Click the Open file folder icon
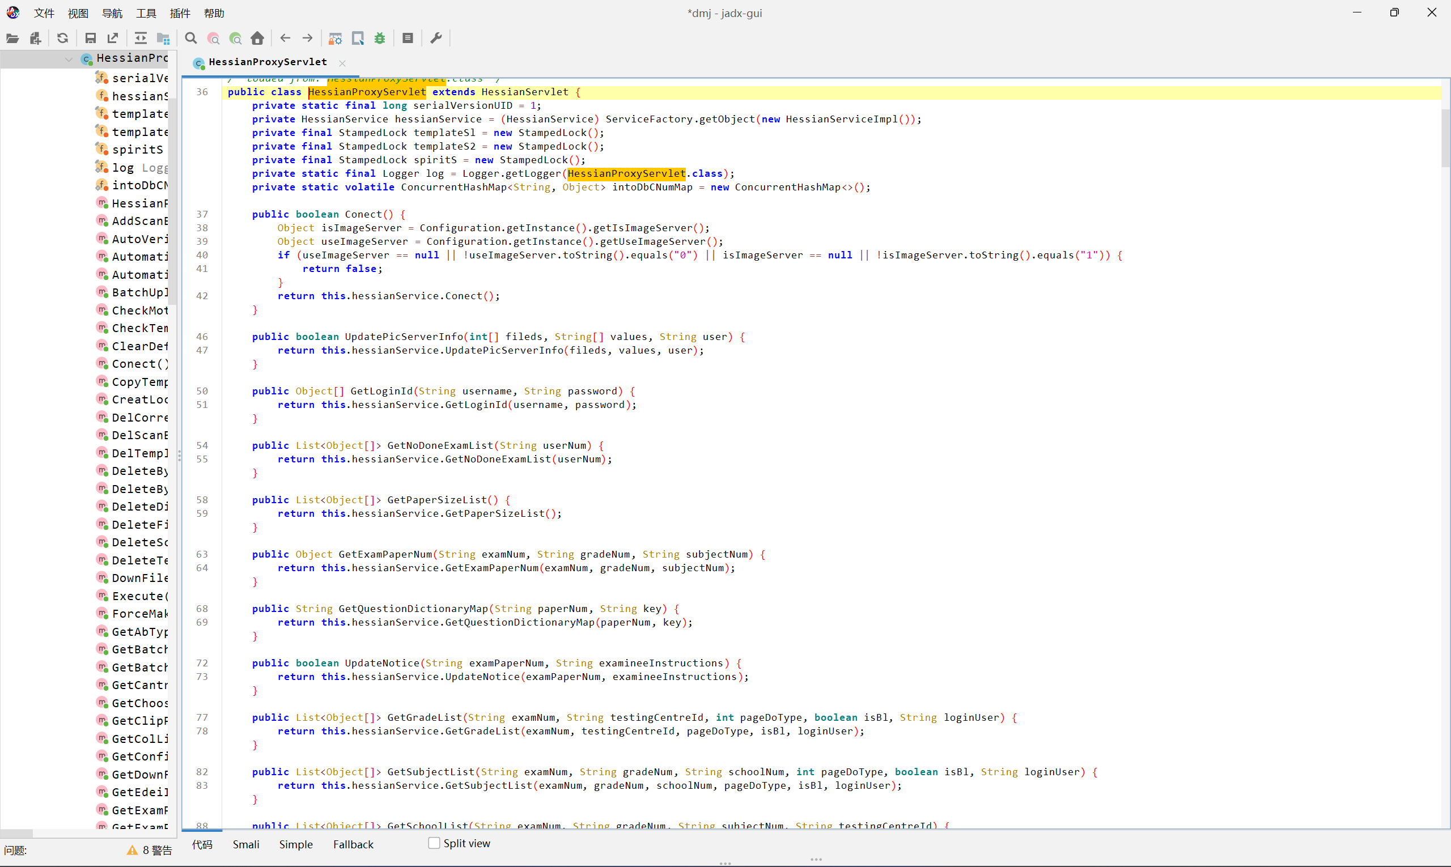Viewport: 1451px width, 867px height. point(12,39)
